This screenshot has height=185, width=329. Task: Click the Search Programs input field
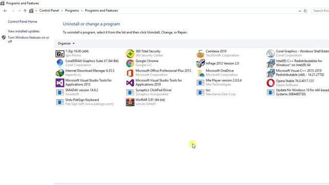(x=320, y=11)
